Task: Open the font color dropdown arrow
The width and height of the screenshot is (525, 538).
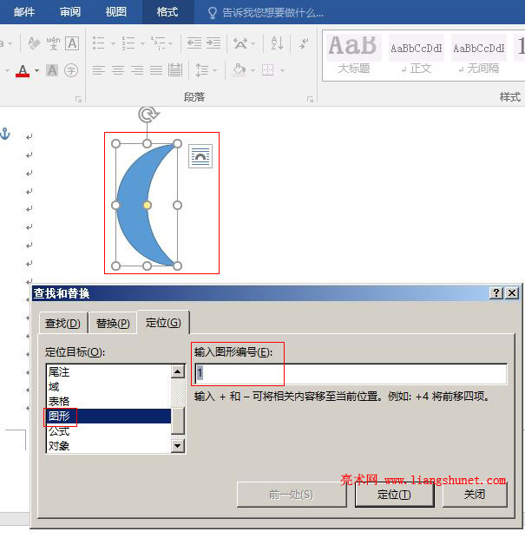Action: 36,70
